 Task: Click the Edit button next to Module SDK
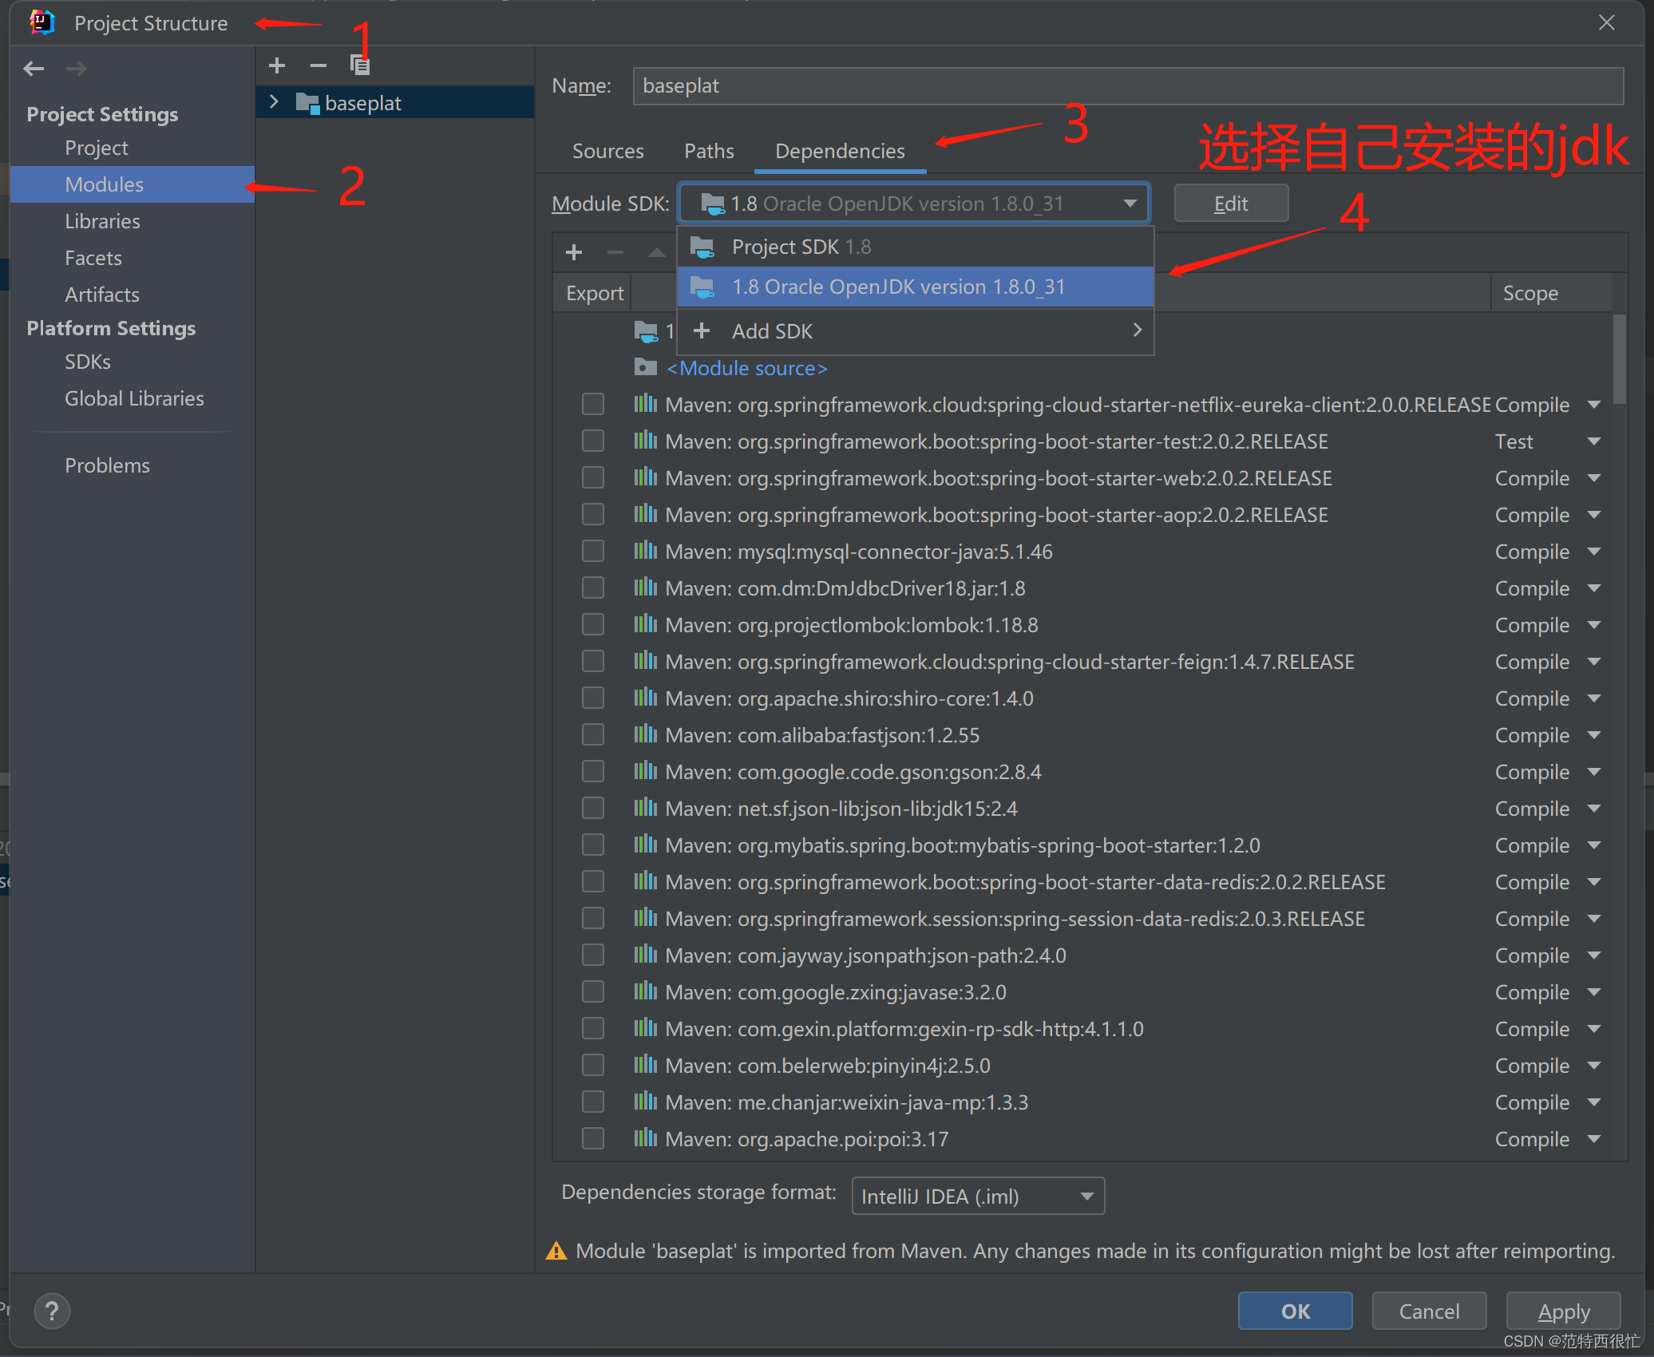click(x=1230, y=203)
